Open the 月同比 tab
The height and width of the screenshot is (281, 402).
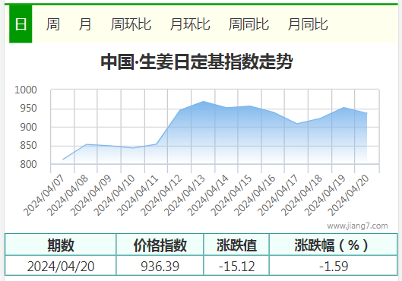click(308, 24)
